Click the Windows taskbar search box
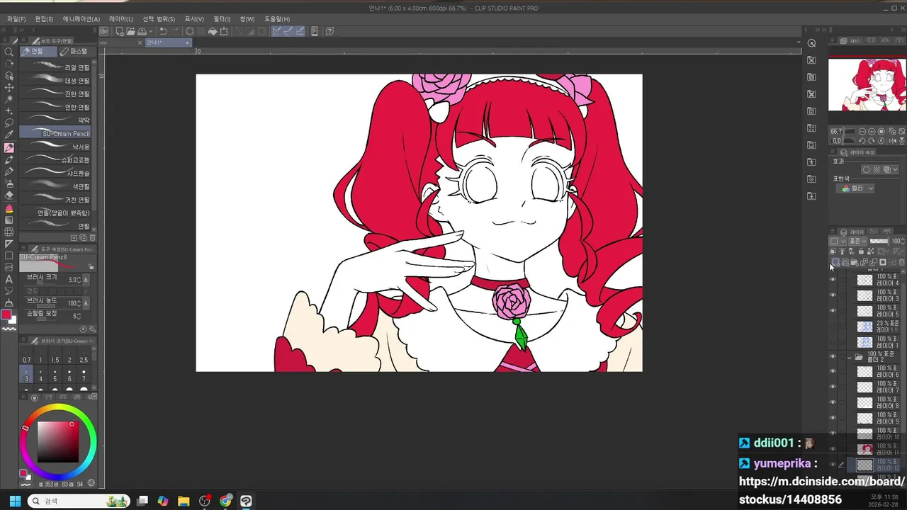 point(78,501)
